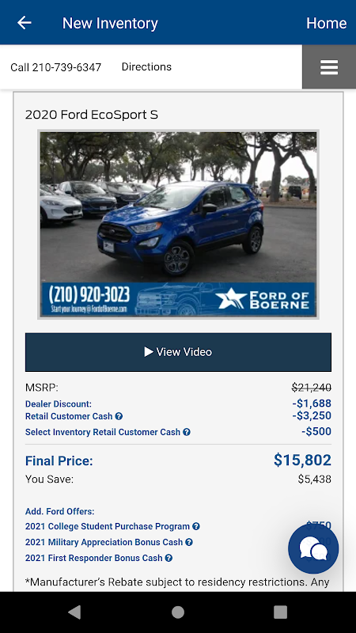Tap Android recent apps square button
Viewport: 356px width, 633px height.
click(281, 612)
